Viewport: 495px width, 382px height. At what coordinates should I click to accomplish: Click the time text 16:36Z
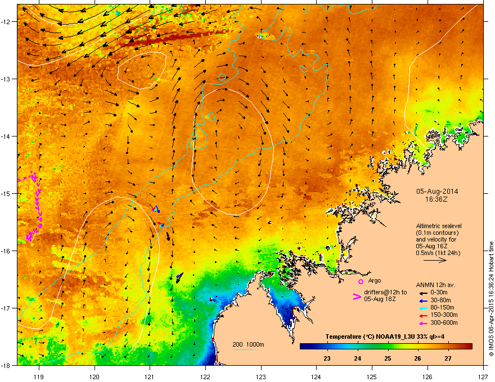436,199
